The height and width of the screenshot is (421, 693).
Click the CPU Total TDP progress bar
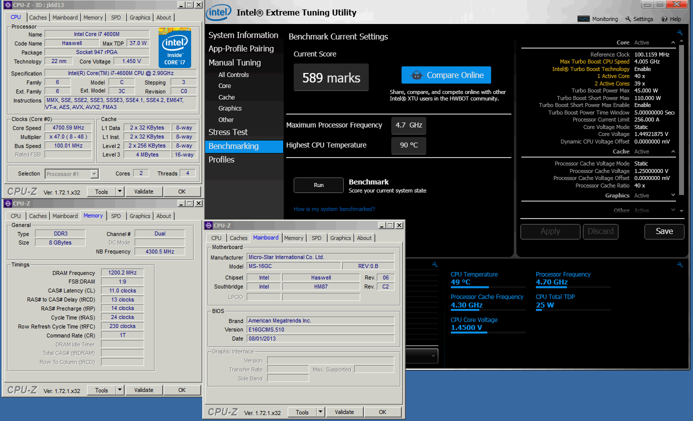573,309
